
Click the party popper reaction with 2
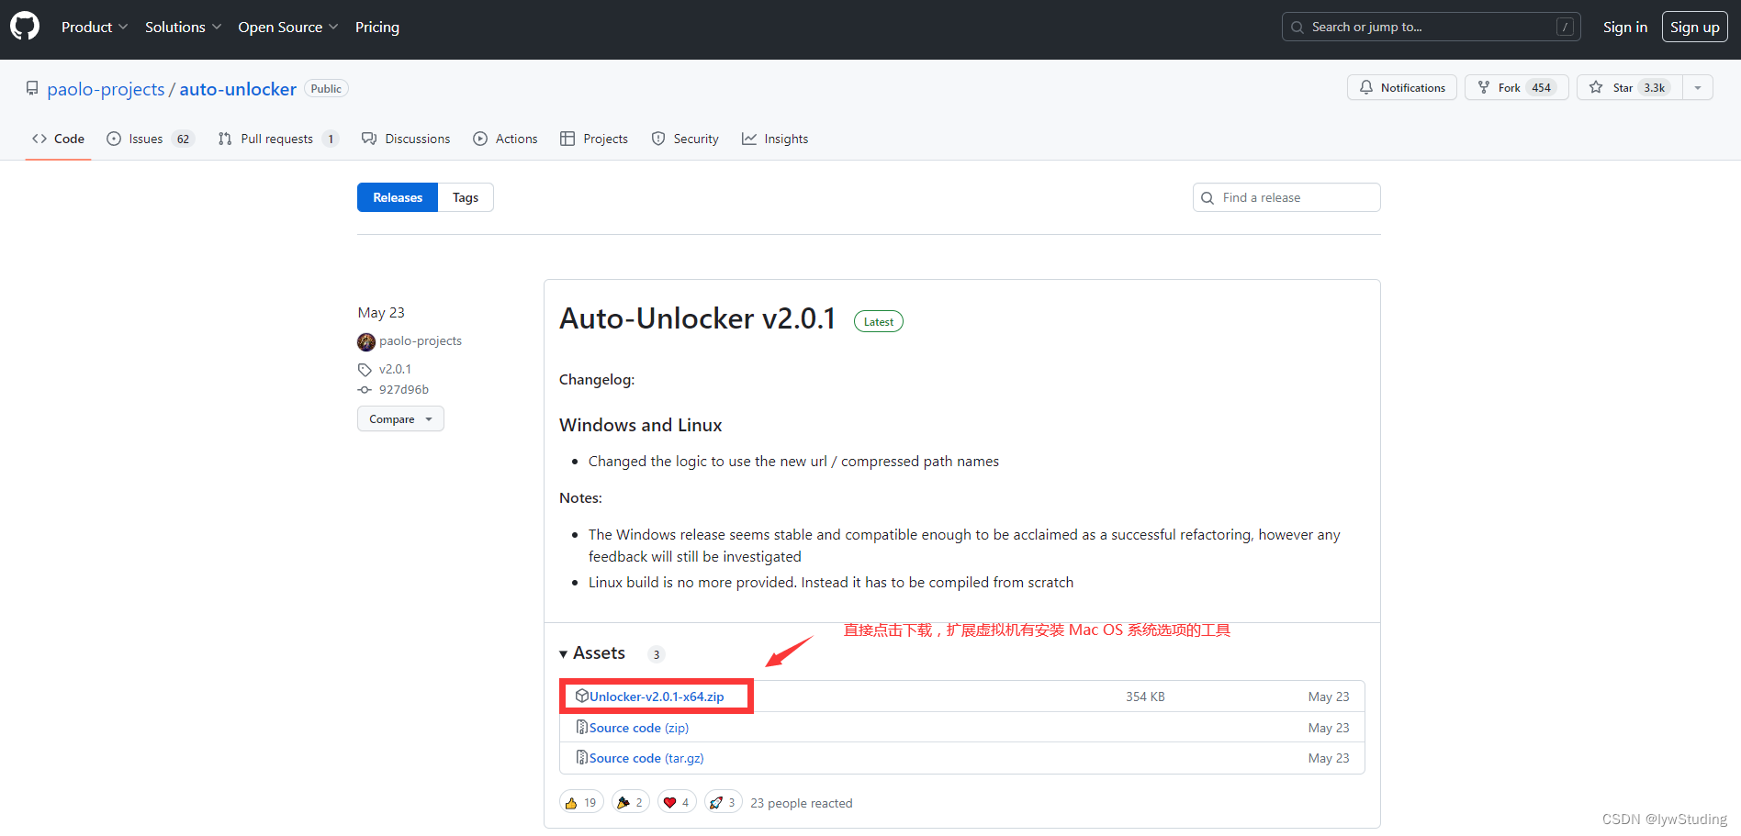click(631, 802)
